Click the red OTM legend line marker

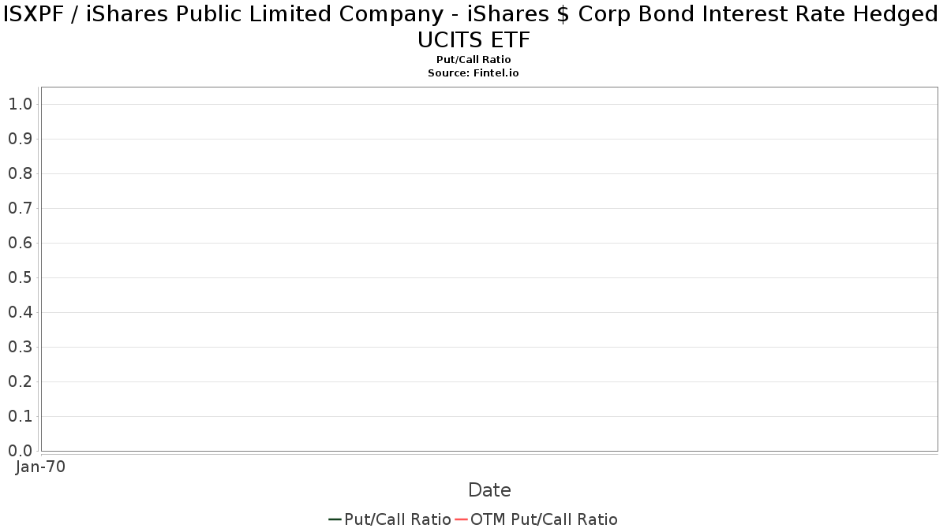click(462, 519)
